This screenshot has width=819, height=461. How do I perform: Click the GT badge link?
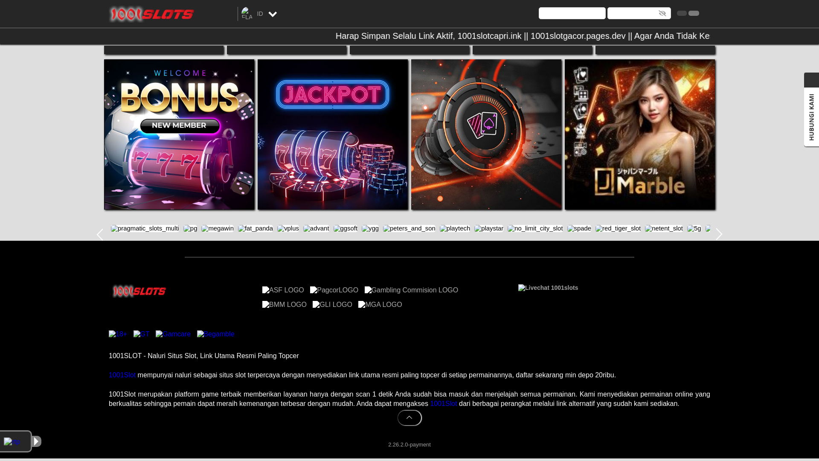142,334
